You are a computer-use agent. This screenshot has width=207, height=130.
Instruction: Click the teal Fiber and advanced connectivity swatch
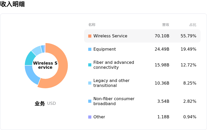90,65
